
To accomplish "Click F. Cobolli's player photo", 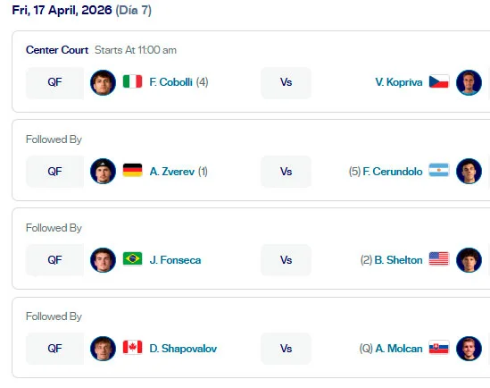I will (103, 82).
